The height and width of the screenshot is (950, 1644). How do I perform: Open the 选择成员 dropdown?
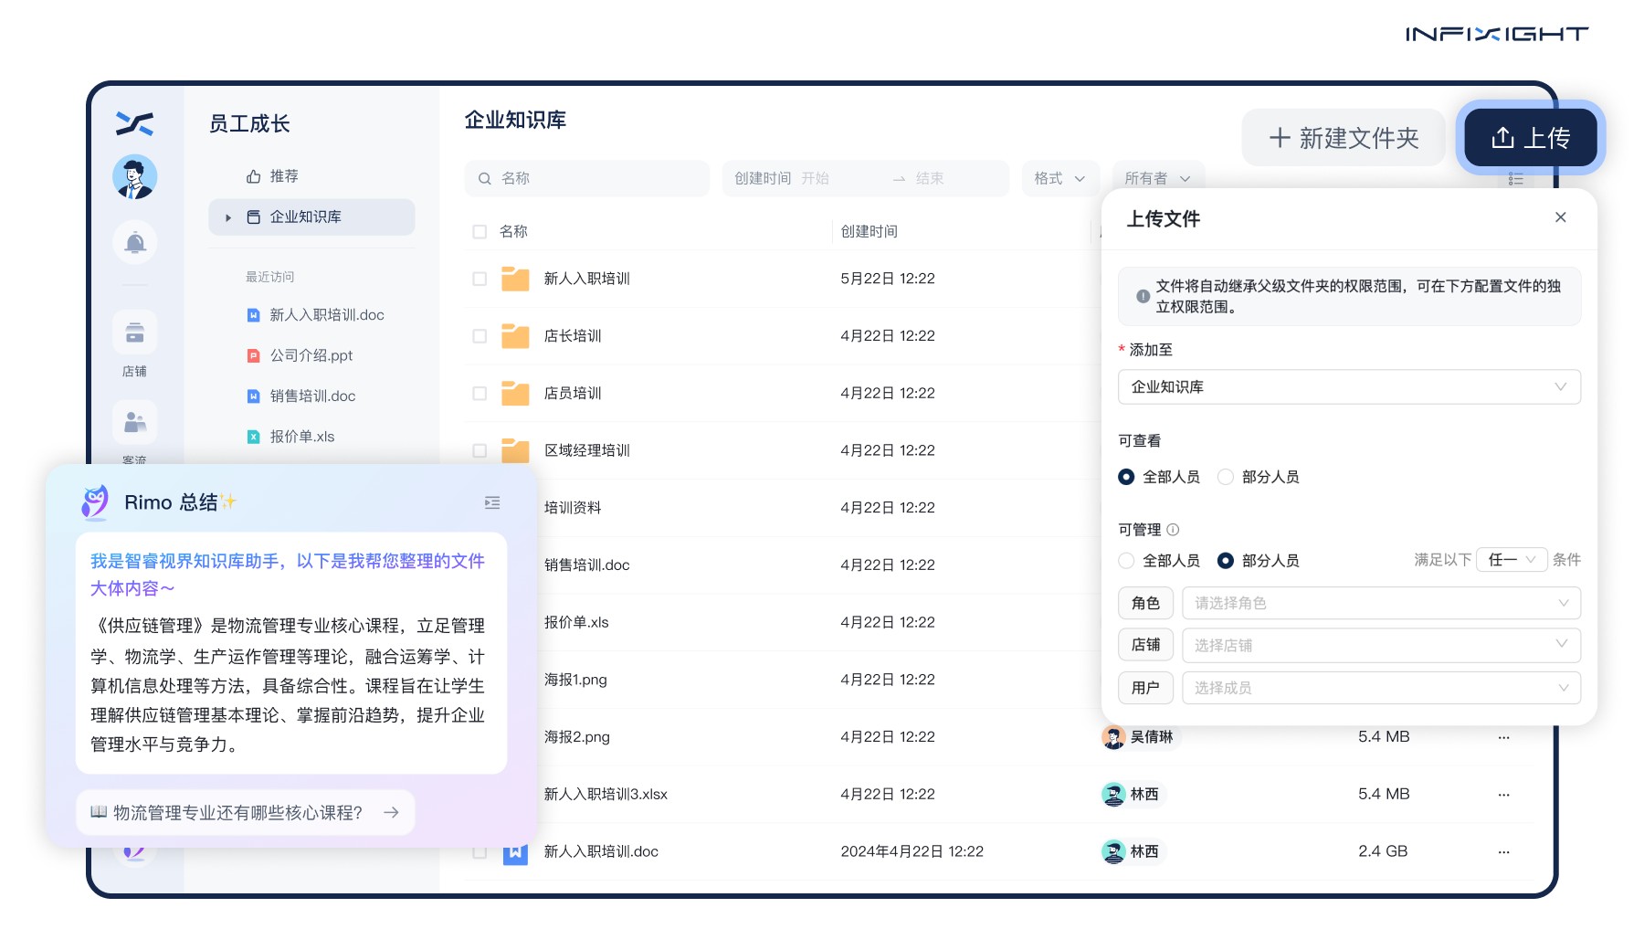[x=1381, y=688]
